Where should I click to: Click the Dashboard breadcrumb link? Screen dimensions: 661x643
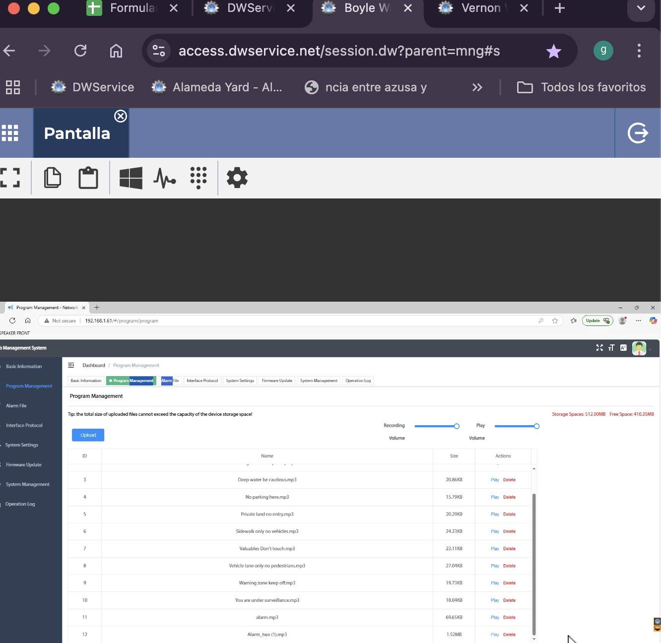click(94, 365)
